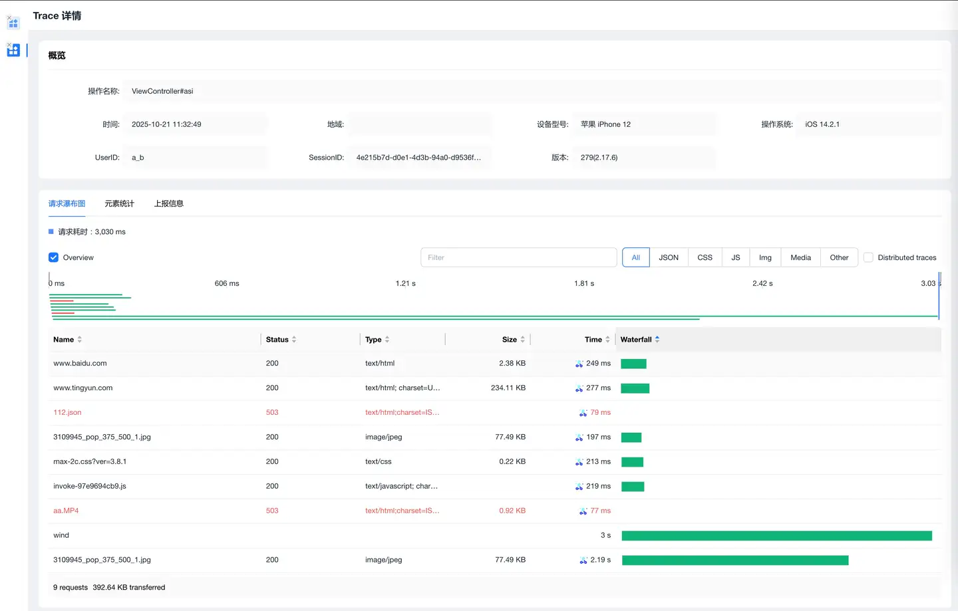The width and height of the screenshot is (958, 611).
Task: Click the trace icon beside 249 ms
Action: pyautogui.click(x=579, y=364)
